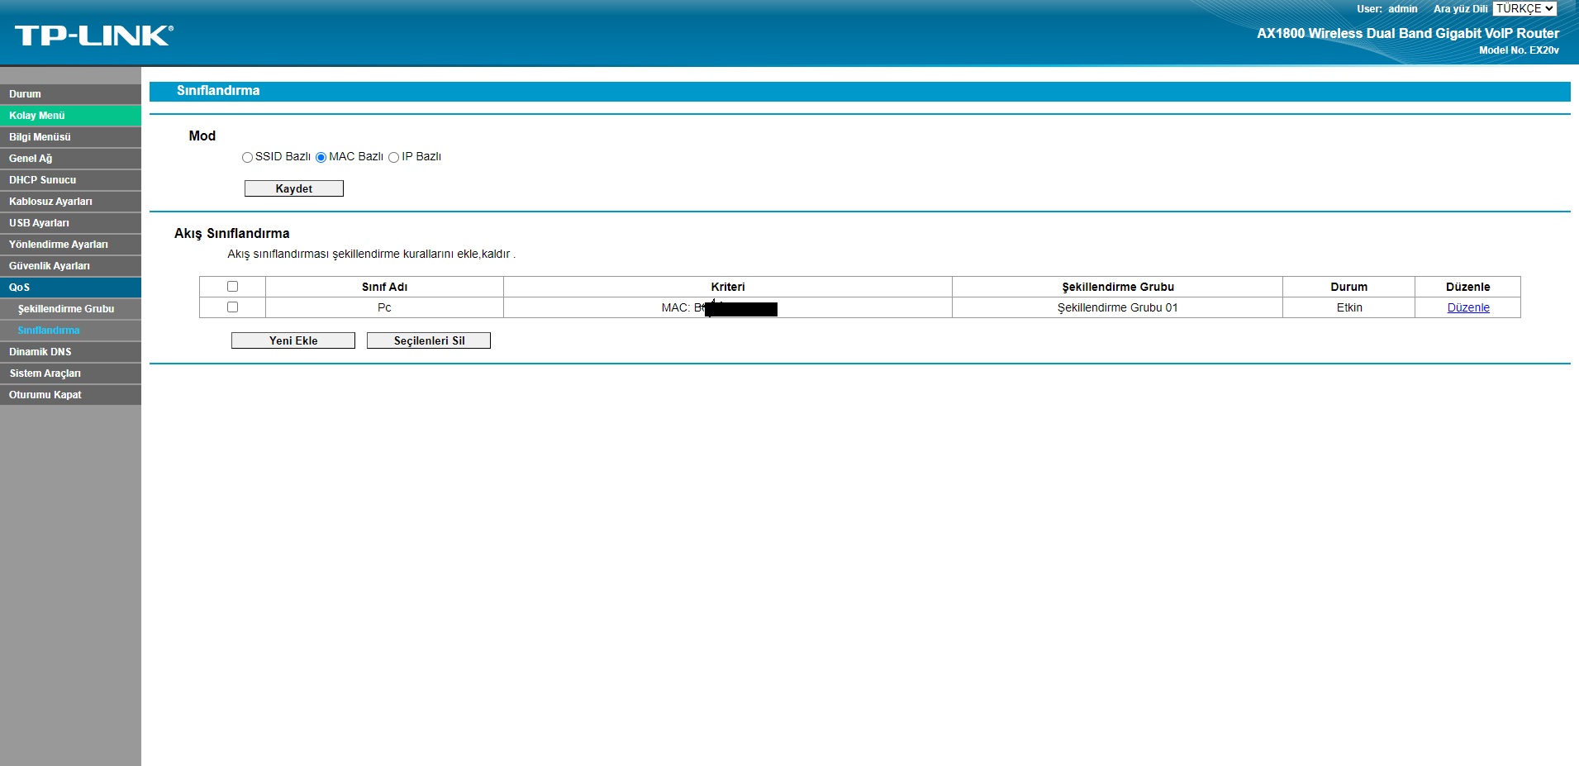Viewport: 1579px width, 766px height.
Task: Click the Akış Sınıflandırma section heading
Action: coord(231,234)
